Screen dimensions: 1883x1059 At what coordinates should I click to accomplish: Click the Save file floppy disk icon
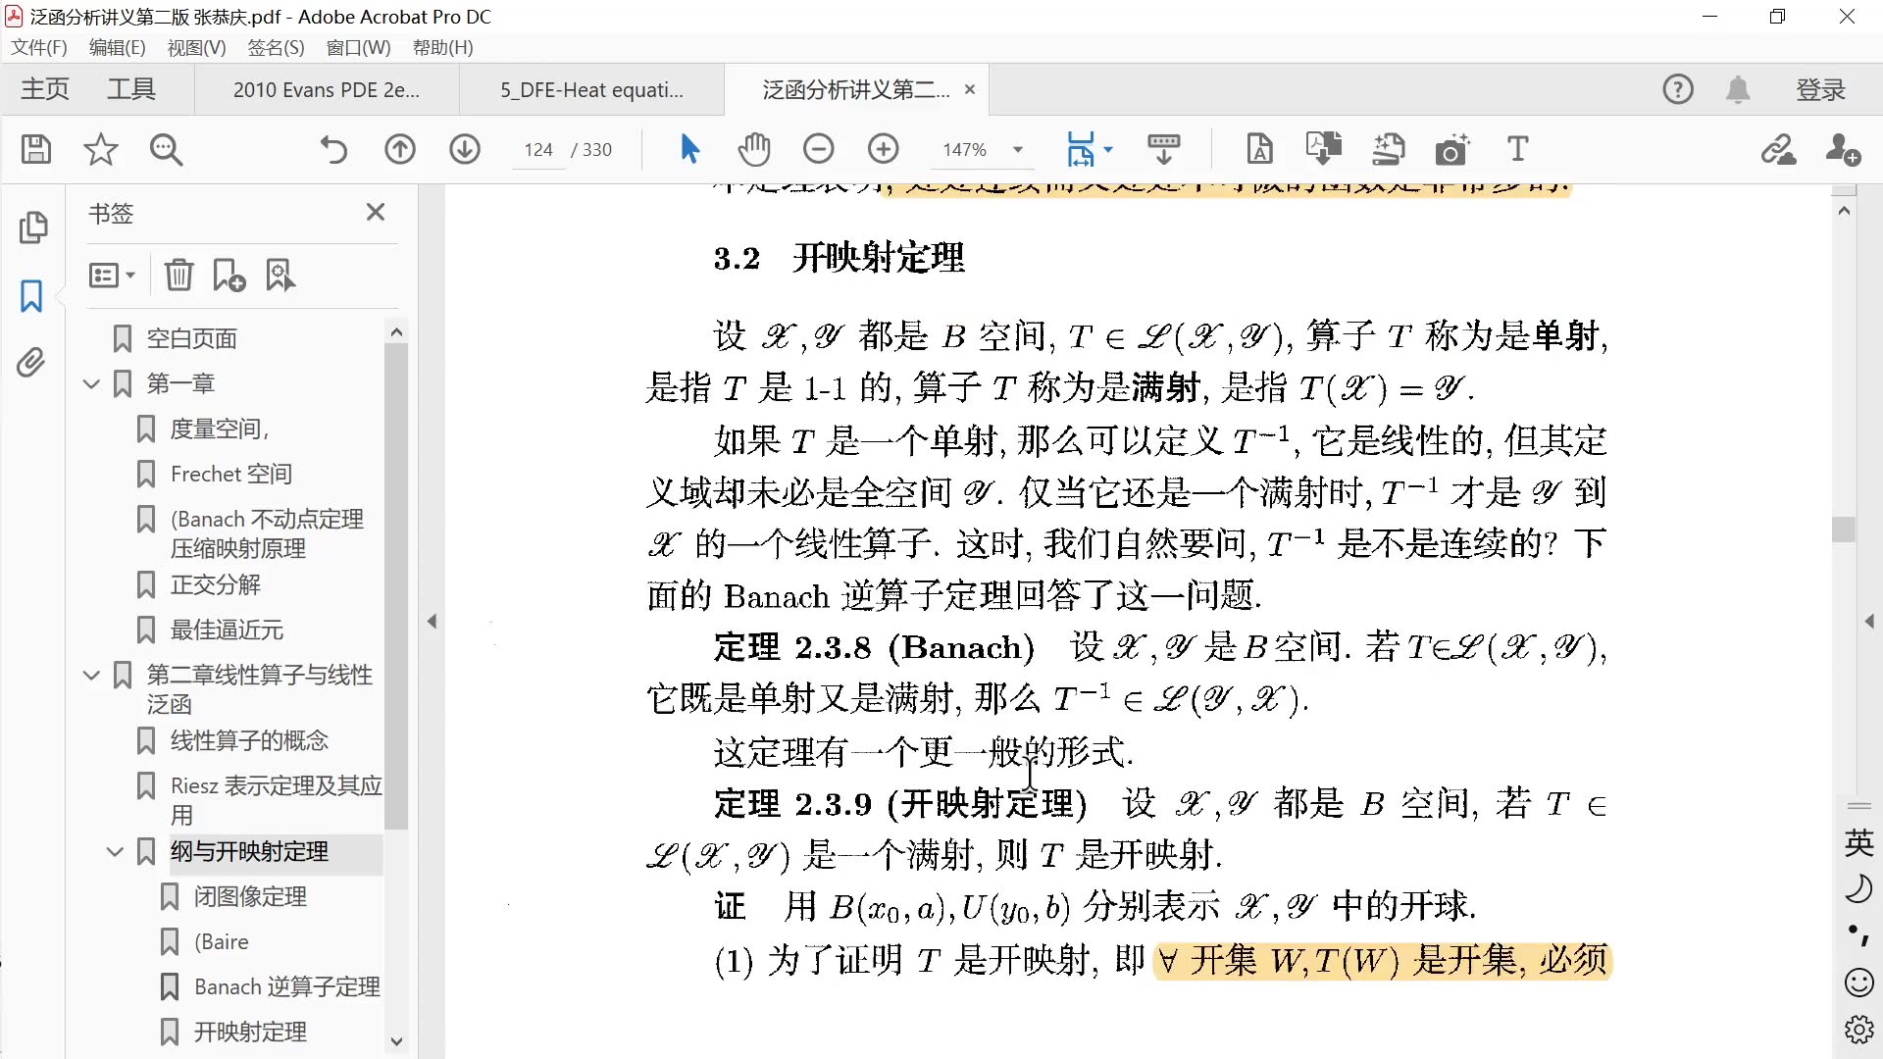pos(36,149)
